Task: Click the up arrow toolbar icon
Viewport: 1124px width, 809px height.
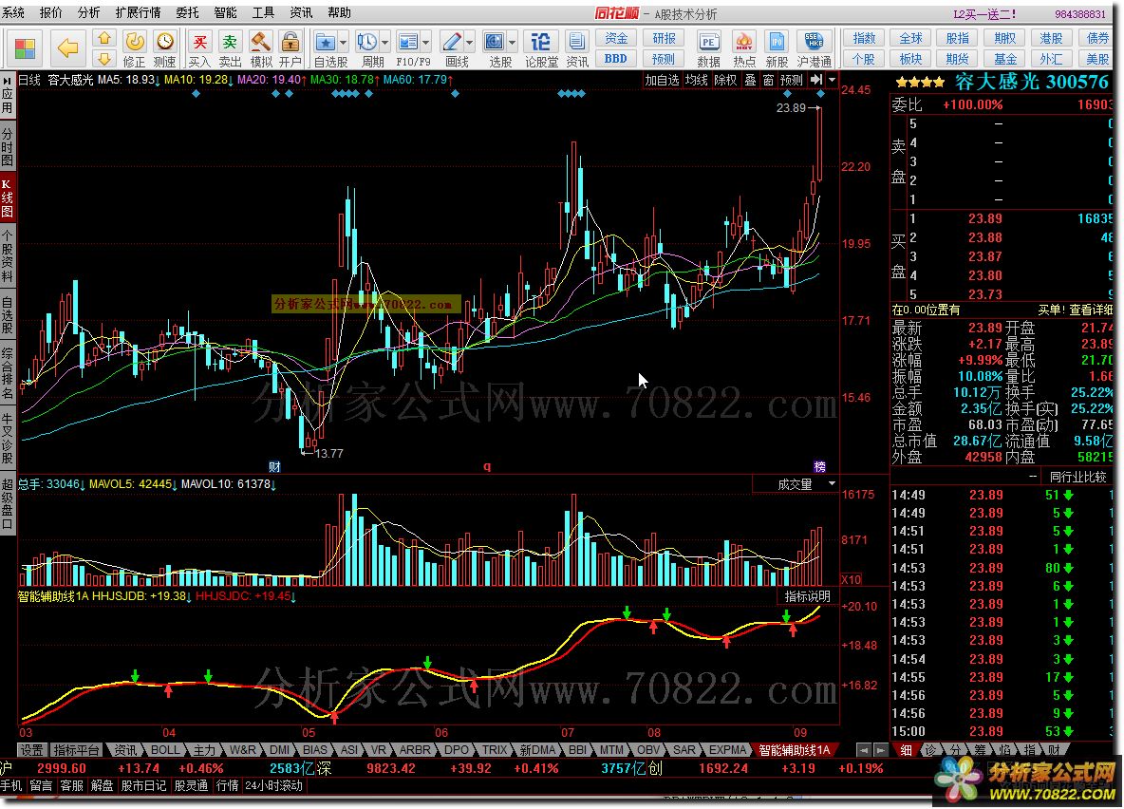Action: pyautogui.click(x=104, y=39)
